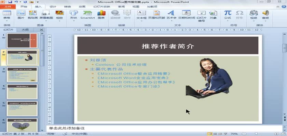Insert a text box with 文本框
Viewport: 287px width, 136px height.
[141, 13]
